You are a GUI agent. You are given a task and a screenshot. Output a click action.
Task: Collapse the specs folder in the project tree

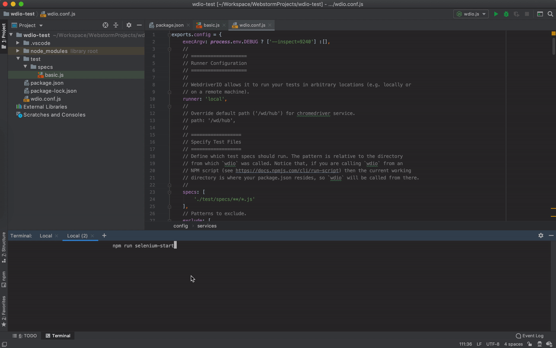point(26,66)
